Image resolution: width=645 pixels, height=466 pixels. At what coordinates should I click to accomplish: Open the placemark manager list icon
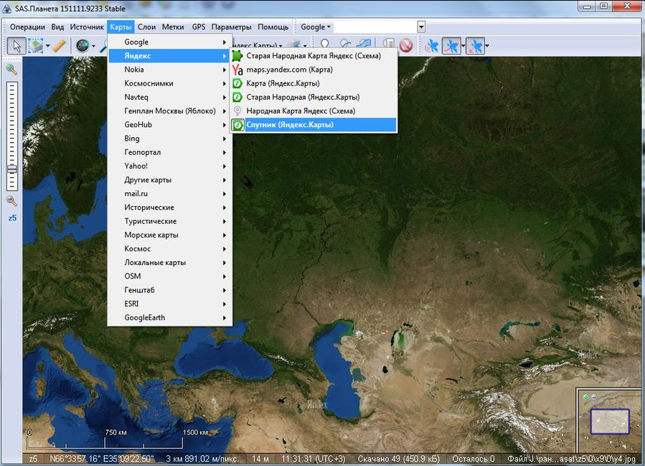[x=388, y=45]
